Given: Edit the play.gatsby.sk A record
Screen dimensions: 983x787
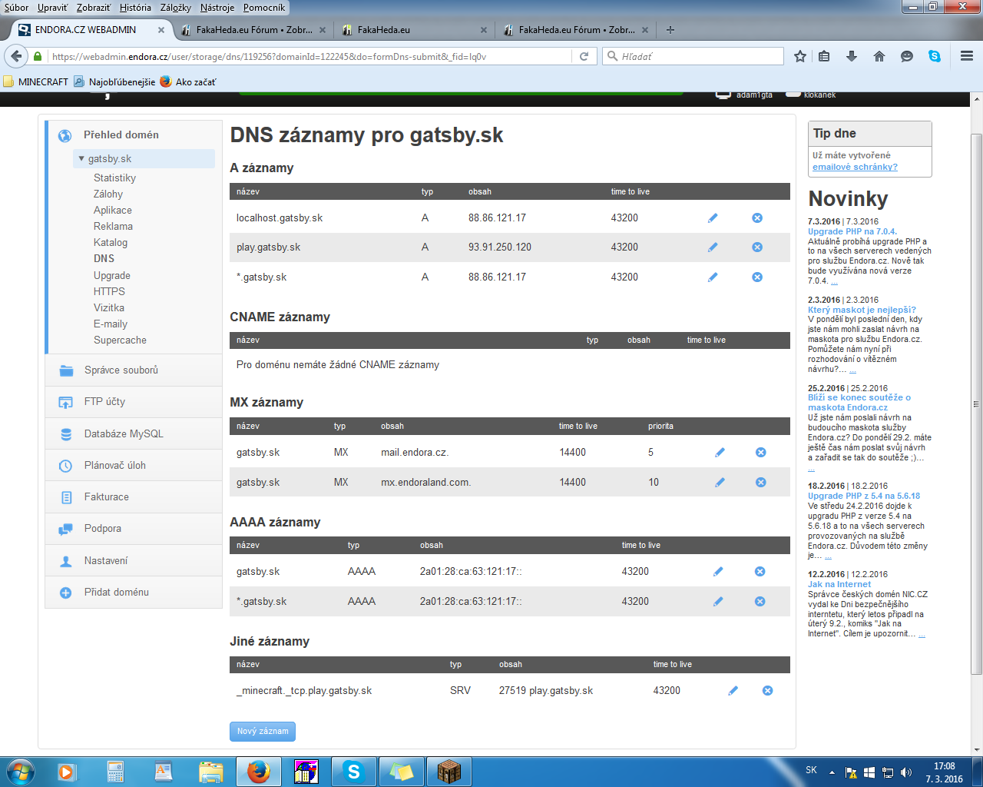Looking at the screenshot, I should tap(713, 247).
